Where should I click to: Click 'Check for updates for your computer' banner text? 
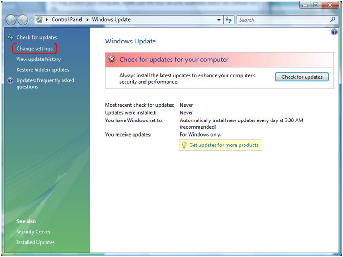click(174, 60)
